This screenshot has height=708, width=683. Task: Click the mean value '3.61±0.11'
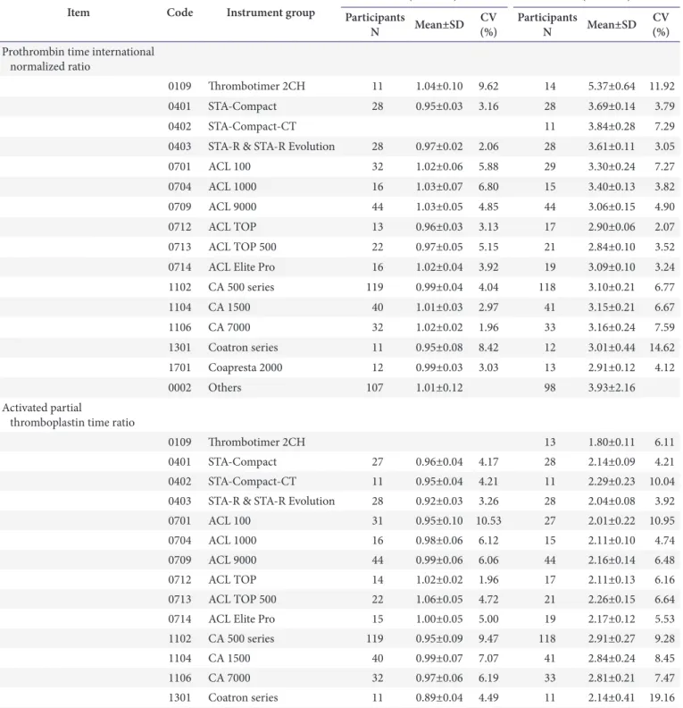click(612, 147)
